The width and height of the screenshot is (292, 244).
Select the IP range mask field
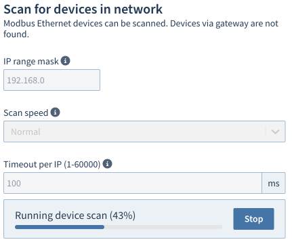(x=51, y=80)
